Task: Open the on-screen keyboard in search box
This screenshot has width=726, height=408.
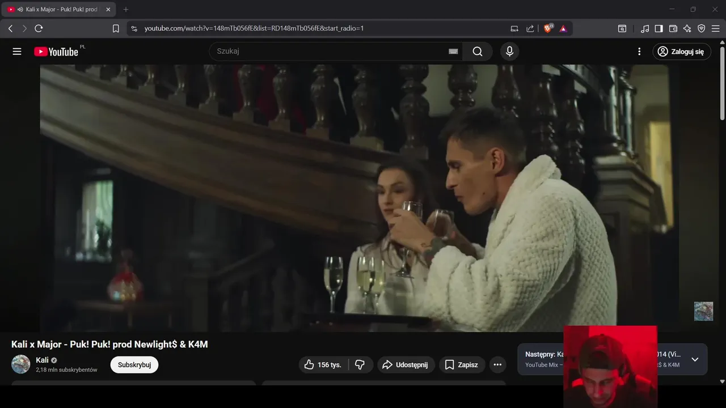Action: point(453,52)
